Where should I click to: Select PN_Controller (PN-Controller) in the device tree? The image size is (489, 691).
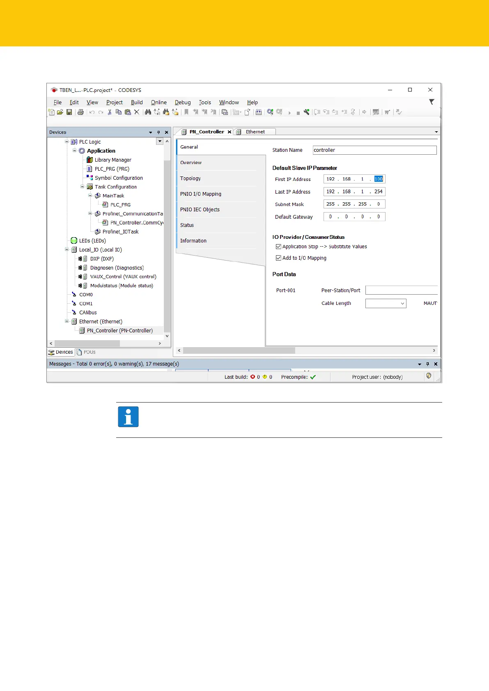coord(119,330)
